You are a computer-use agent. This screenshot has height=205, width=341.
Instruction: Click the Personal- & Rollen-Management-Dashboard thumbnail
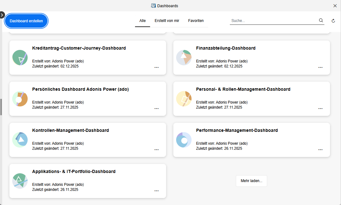point(184,99)
